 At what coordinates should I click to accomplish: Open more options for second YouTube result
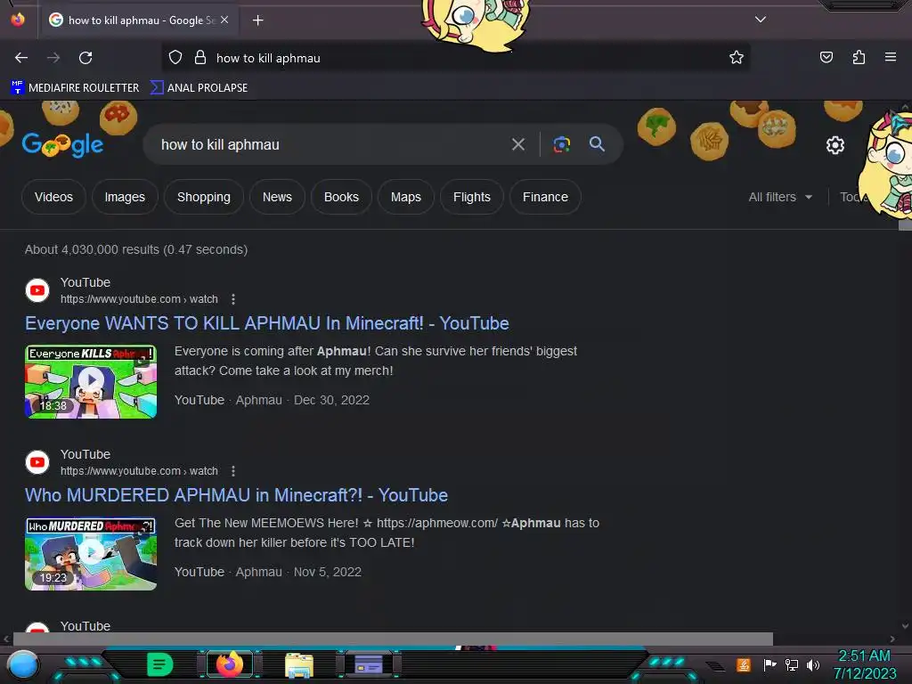[x=233, y=471]
